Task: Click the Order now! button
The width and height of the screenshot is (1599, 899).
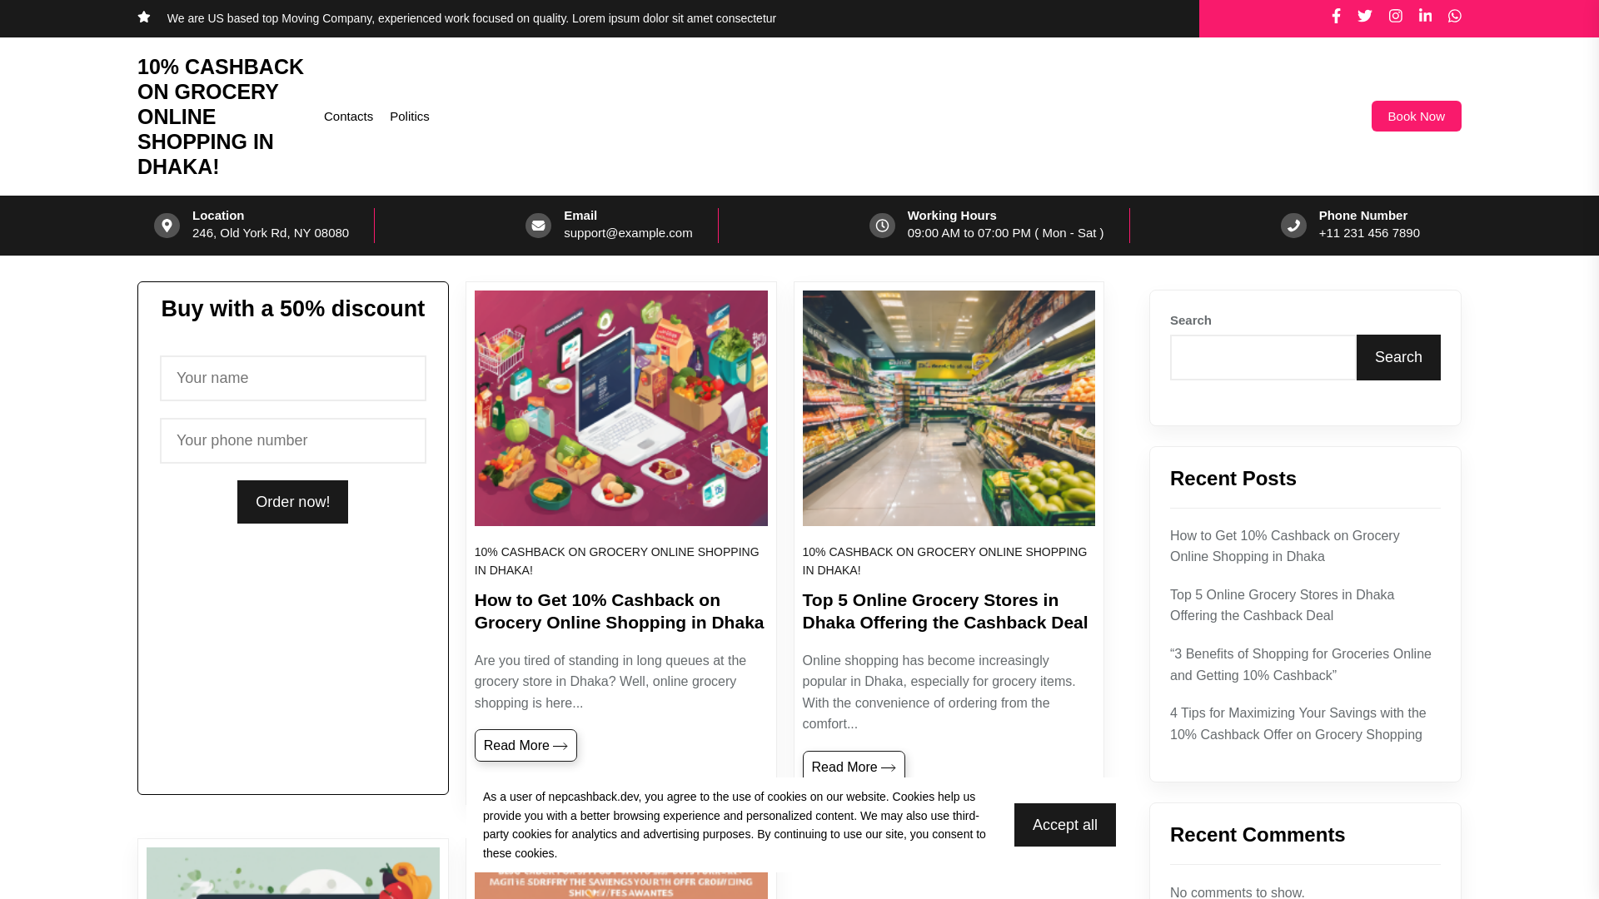Action: point(292,502)
